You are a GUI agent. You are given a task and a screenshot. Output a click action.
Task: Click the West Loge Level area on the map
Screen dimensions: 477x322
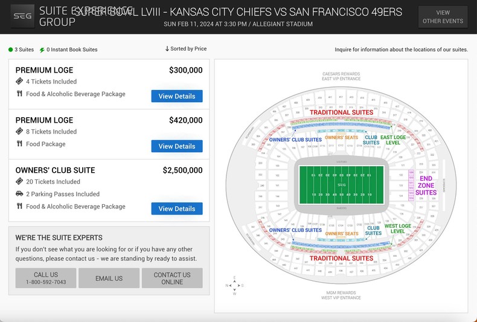tap(397, 228)
